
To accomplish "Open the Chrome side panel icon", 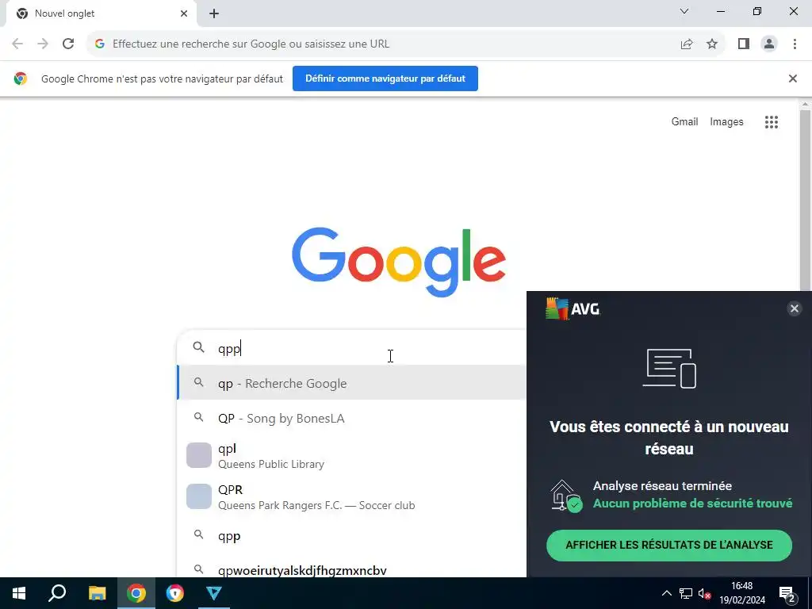I will (x=744, y=44).
